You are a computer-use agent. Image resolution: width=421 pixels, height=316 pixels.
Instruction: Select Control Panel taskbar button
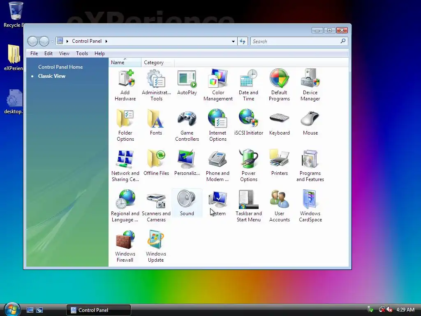coord(99,310)
